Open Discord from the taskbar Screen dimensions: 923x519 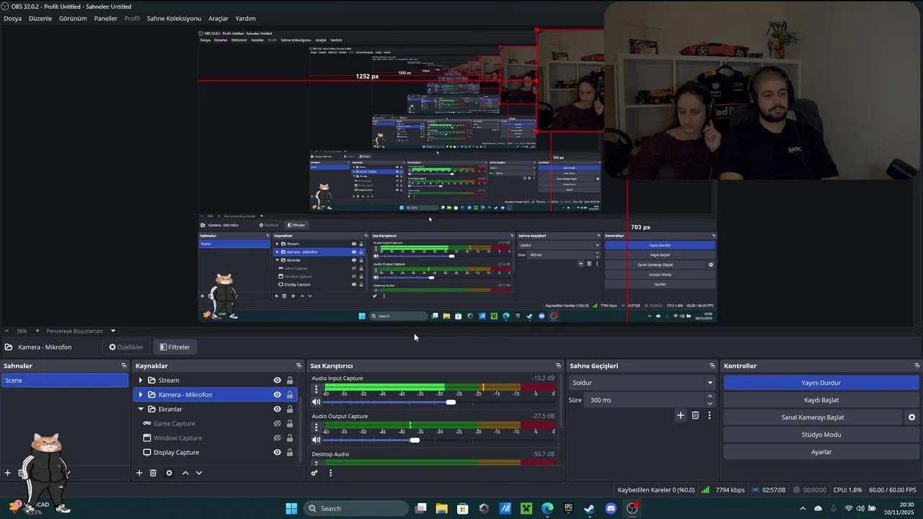pyautogui.click(x=611, y=508)
